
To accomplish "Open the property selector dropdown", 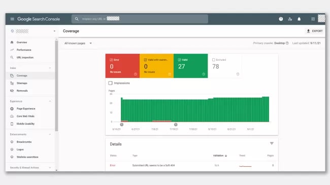I will (33, 31).
